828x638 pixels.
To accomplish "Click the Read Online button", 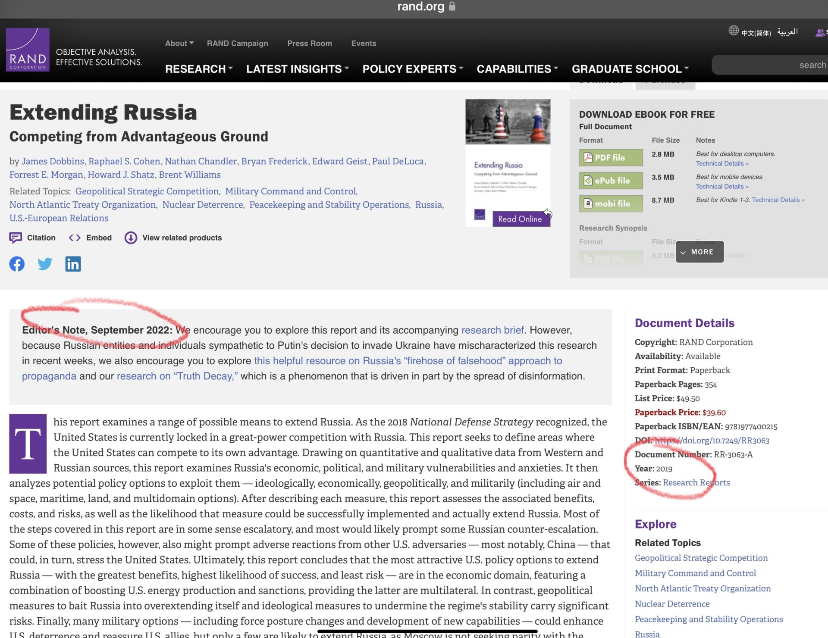I will tap(521, 219).
